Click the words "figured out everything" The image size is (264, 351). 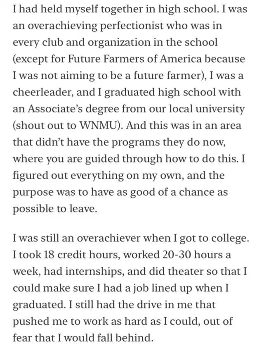[x=68, y=175]
